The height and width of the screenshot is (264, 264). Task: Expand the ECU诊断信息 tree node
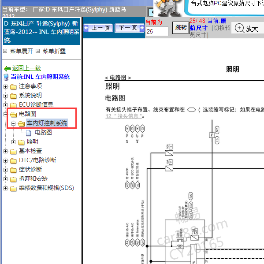tap(5, 105)
